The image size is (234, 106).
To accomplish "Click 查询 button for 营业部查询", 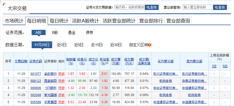I will (220, 7).
